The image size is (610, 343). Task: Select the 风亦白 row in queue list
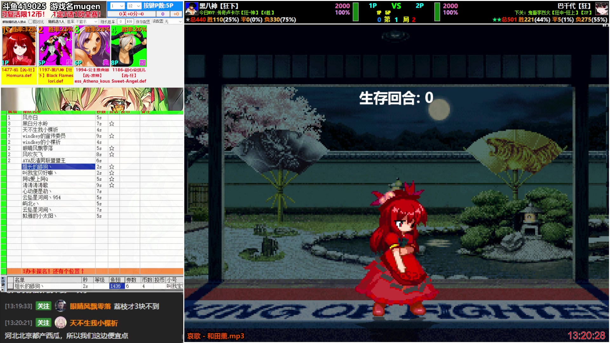95,118
